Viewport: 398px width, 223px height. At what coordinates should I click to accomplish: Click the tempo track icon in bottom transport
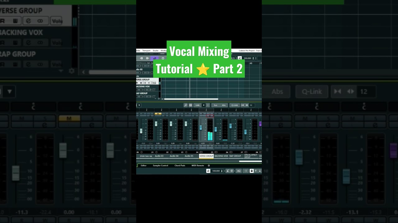point(208,171)
